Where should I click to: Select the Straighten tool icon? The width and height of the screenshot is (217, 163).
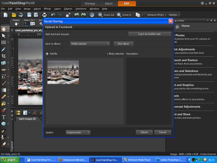4,63
